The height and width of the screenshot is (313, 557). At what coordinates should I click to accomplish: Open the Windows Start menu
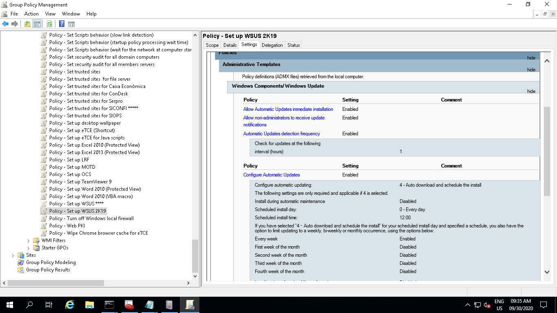pyautogui.click(x=10, y=304)
